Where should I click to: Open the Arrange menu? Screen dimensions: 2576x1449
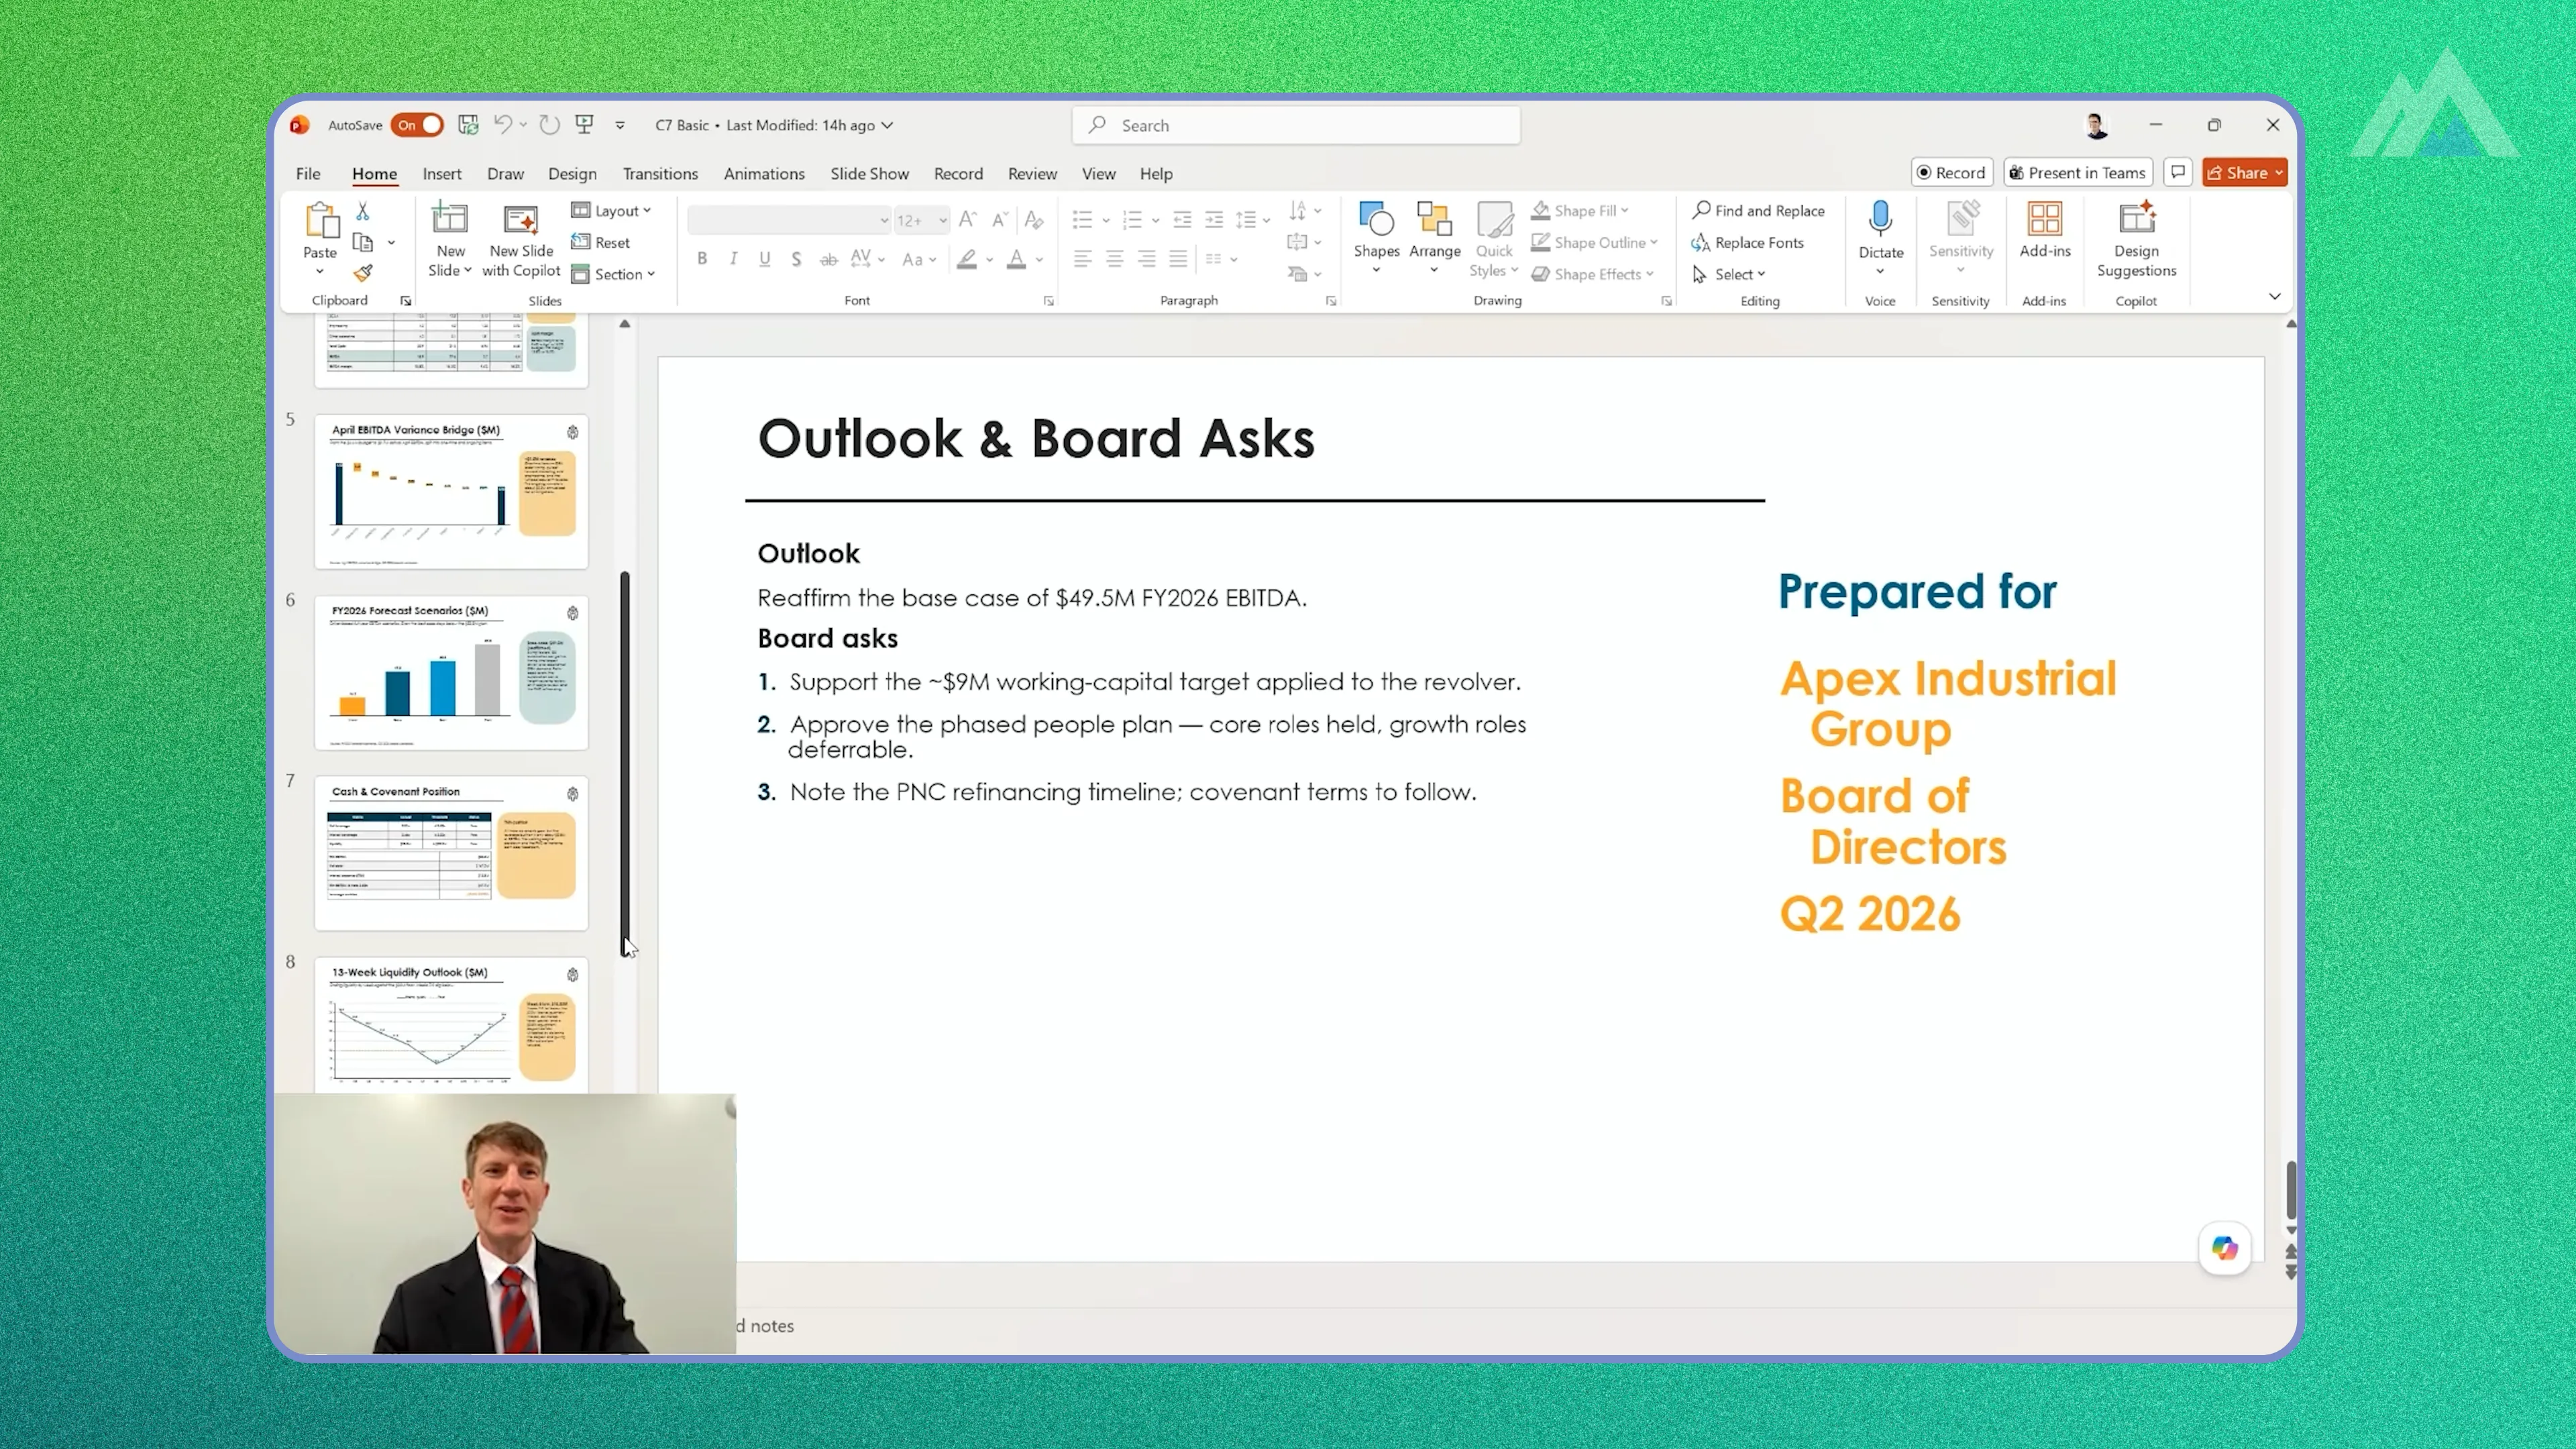[1434, 238]
